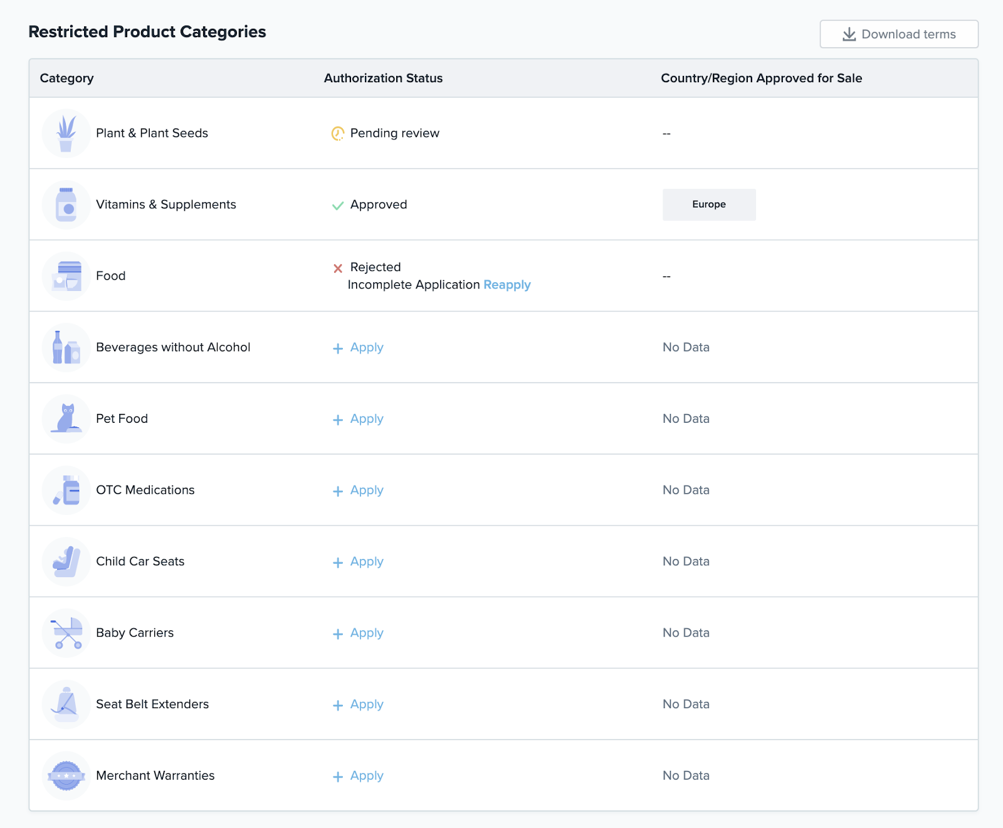Image resolution: width=1003 pixels, height=828 pixels.
Task: Apply for Merchant Warranties authorization
Action: point(366,776)
